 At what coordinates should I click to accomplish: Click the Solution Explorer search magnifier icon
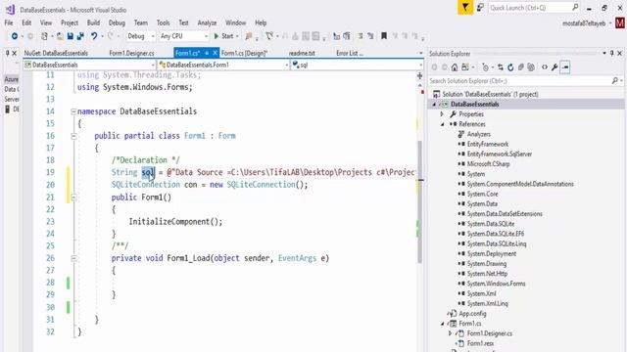point(615,80)
